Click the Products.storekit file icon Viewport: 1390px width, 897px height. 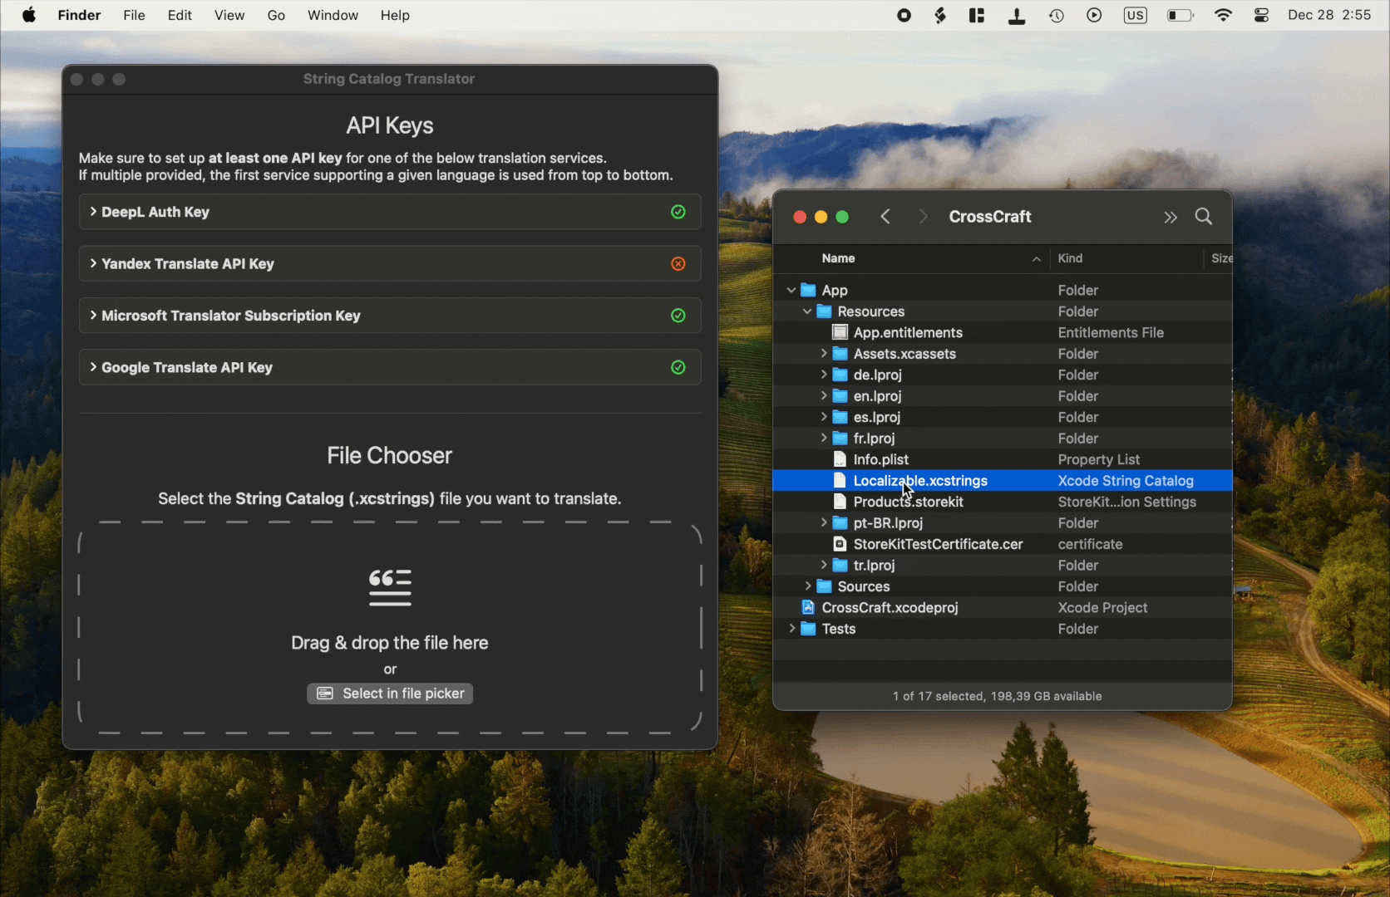(x=840, y=502)
